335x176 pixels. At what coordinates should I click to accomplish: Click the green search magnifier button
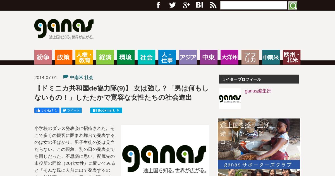tap(293, 5)
